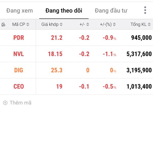Open the three-dot more options menu
The height and width of the screenshot is (153, 153).
(145, 10)
